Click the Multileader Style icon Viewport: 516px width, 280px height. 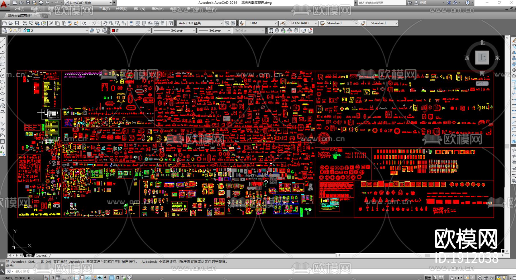tap(363, 23)
